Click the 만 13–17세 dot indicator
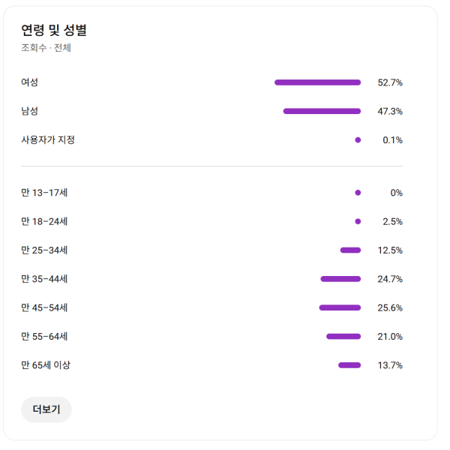 [358, 193]
